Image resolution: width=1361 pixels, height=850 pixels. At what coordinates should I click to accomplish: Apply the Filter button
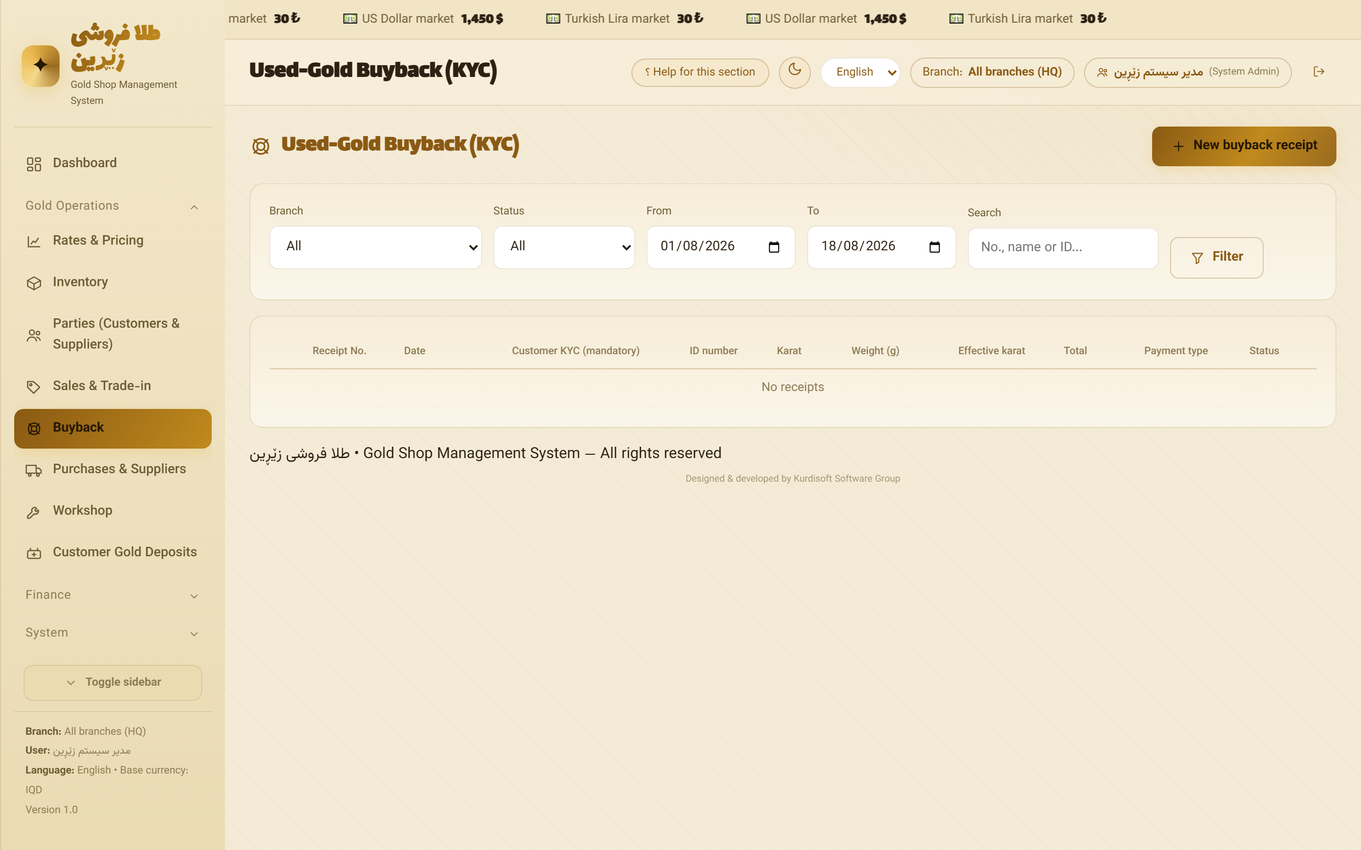[1216, 257]
